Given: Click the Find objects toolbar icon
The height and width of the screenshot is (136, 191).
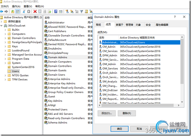Looking at the screenshot, I should tap(86, 12).
